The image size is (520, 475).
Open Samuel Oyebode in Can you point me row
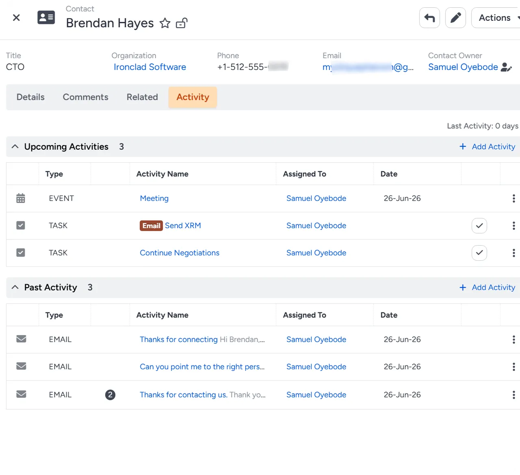click(316, 367)
